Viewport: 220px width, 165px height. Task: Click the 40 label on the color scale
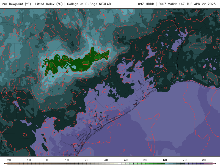pos(126,160)
